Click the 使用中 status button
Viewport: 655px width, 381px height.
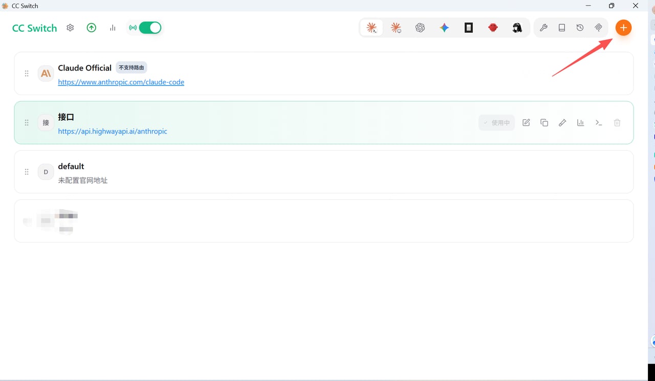[x=497, y=123]
